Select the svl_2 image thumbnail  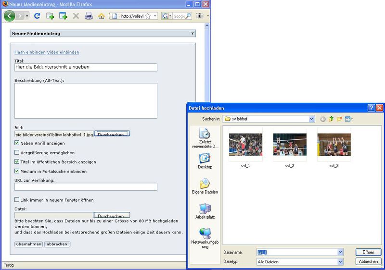click(x=290, y=145)
